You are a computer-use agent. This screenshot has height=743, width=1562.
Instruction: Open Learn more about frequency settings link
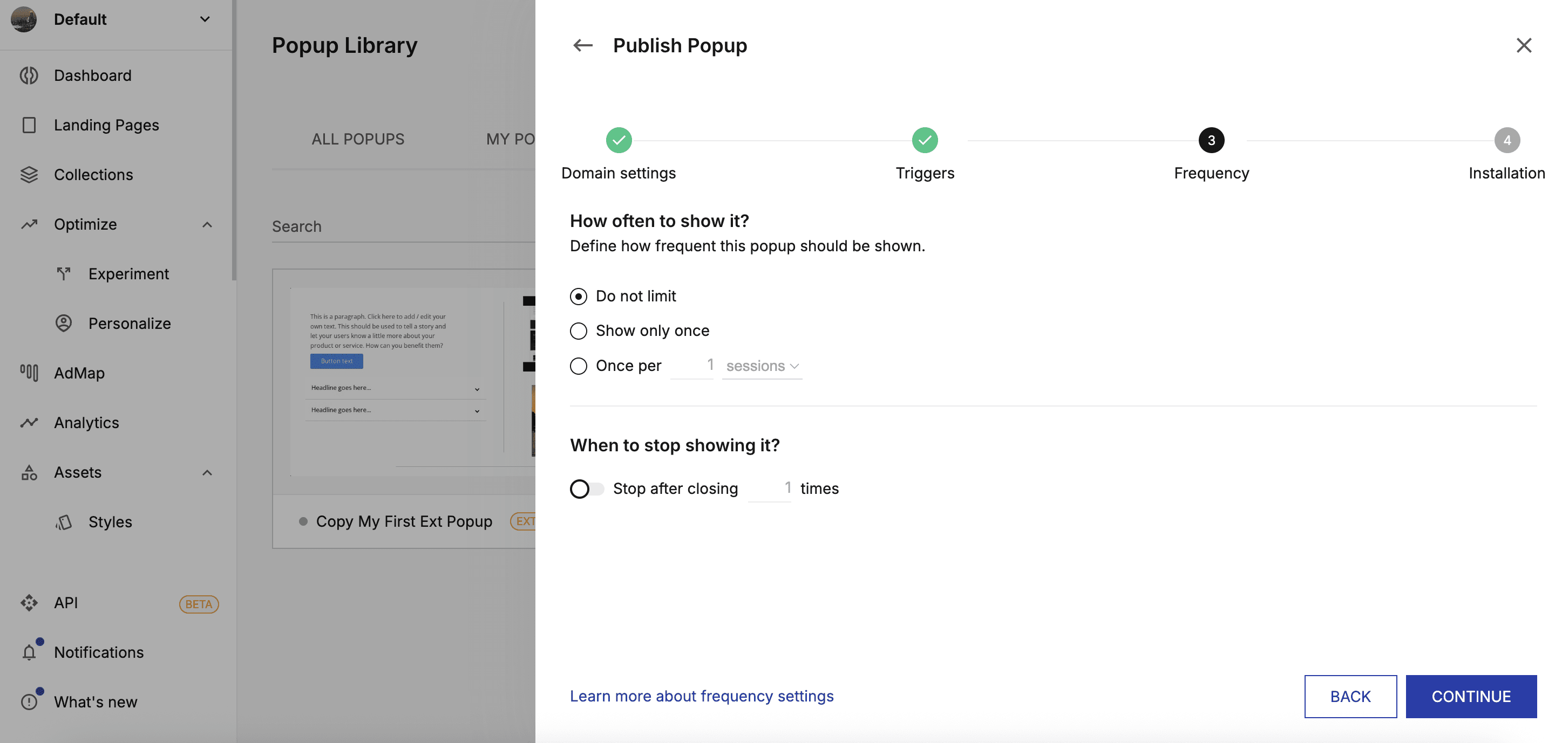701,696
